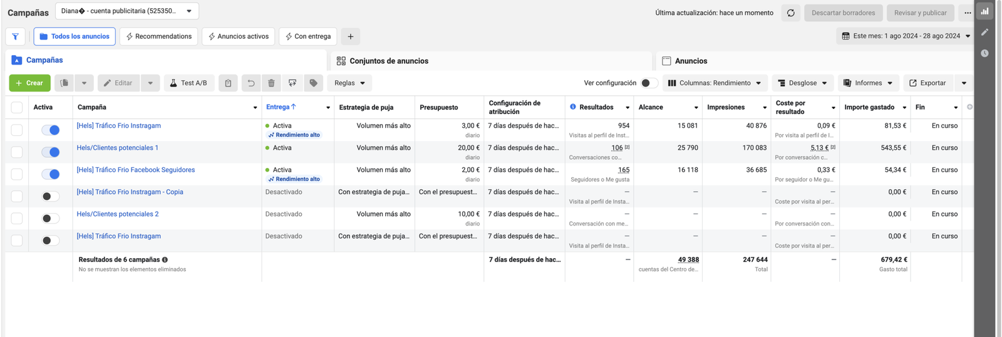Open charts panel in right sidebar
The height and width of the screenshot is (337, 1002).
[x=985, y=11]
